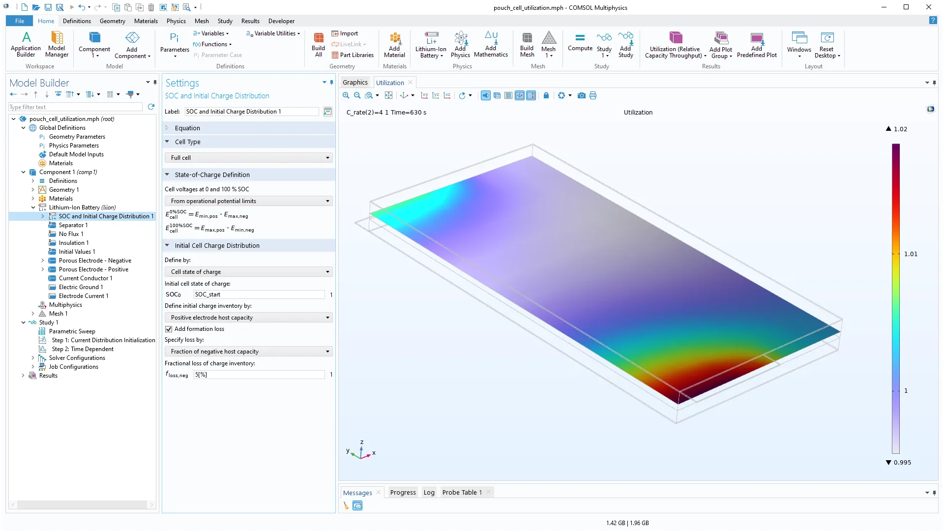Click the Print graphics icon
Image resolution: width=944 pixels, height=531 pixels.
click(593, 95)
